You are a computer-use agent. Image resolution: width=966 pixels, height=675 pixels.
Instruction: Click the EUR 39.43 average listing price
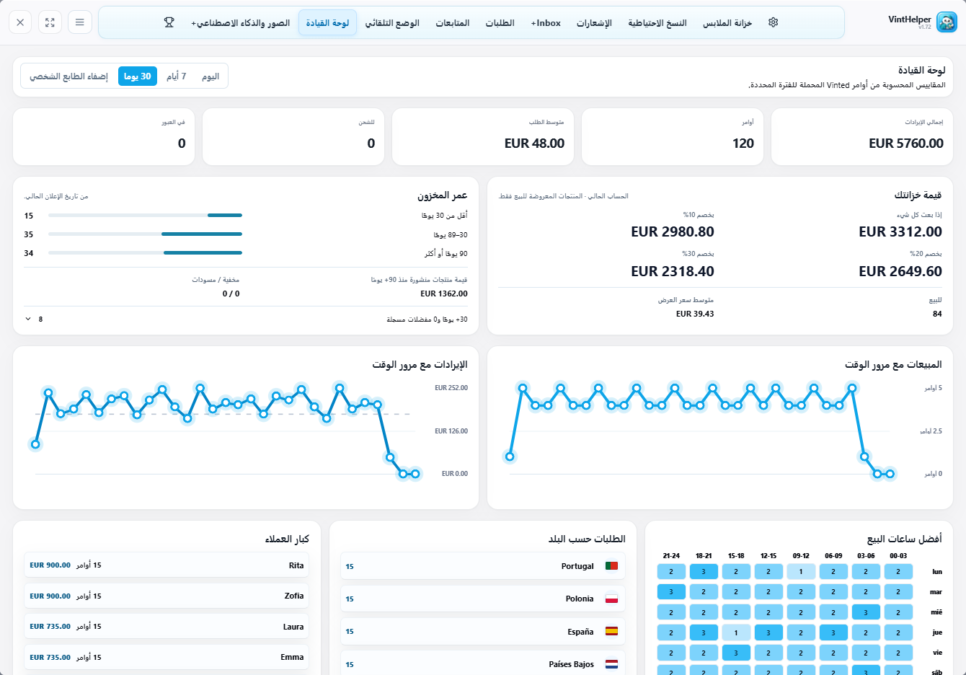pos(695,314)
